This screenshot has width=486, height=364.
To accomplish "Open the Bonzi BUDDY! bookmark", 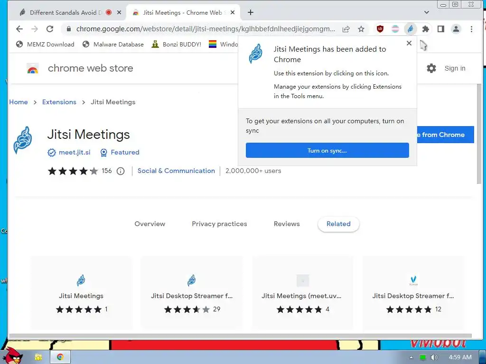I will [177, 44].
